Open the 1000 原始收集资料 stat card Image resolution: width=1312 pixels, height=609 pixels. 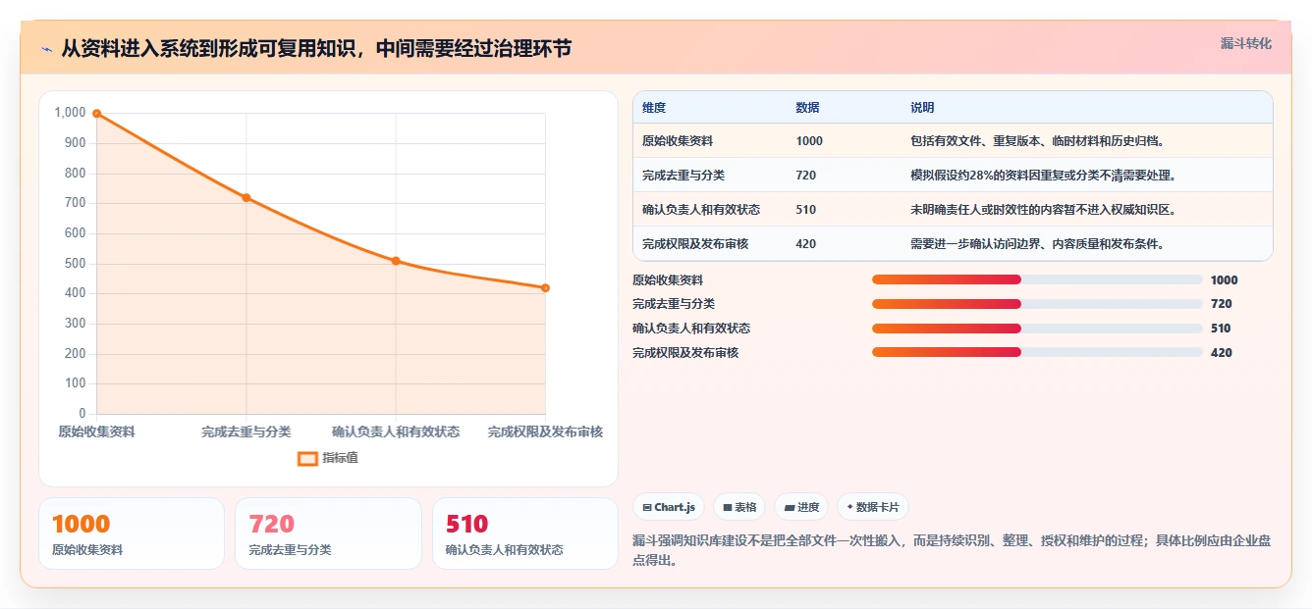tap(132, 533)
